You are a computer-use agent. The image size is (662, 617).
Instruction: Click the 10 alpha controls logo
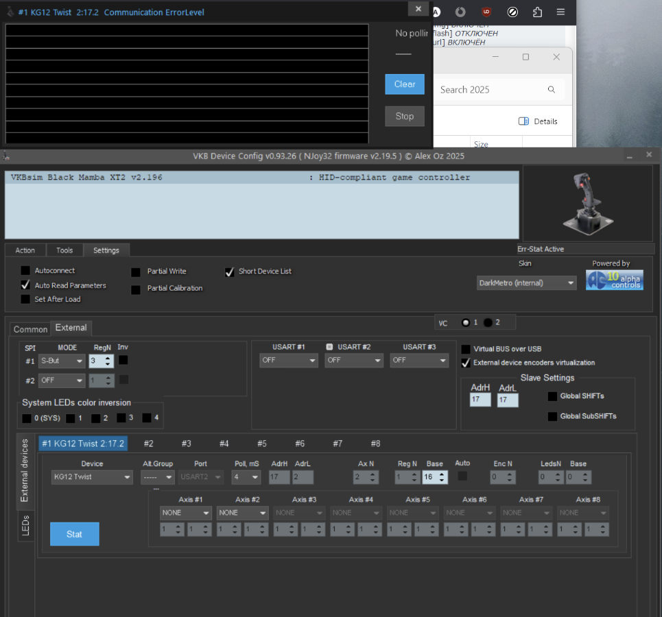(x=614, y=280)
